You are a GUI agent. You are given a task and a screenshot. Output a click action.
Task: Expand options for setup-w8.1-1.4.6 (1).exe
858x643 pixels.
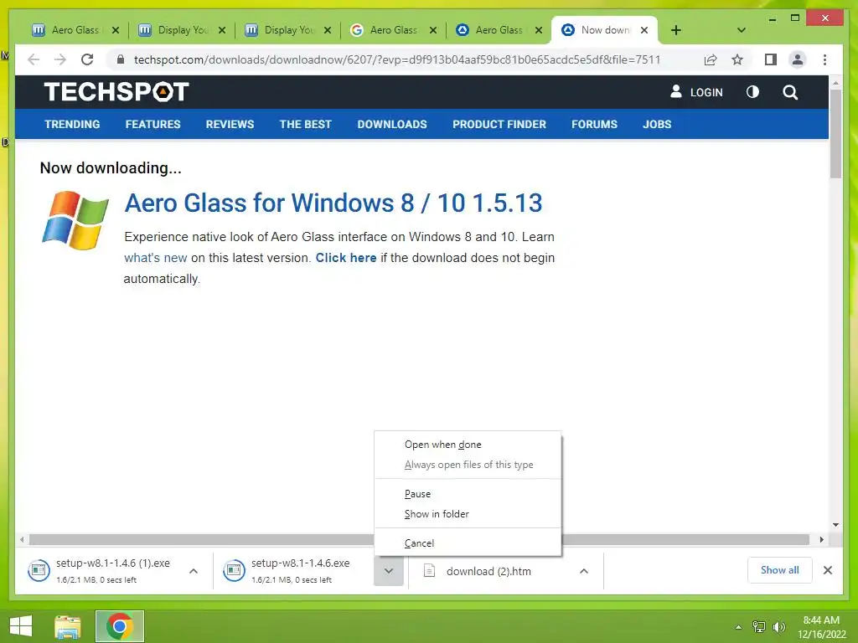tap(194, 571)
